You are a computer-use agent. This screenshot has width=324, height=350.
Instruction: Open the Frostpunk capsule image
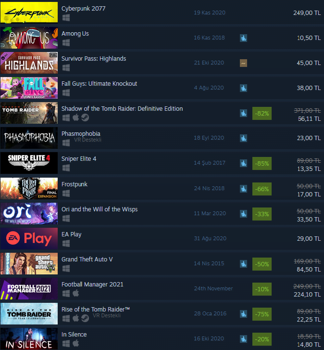pyautogui.click(x=29, y=188)
